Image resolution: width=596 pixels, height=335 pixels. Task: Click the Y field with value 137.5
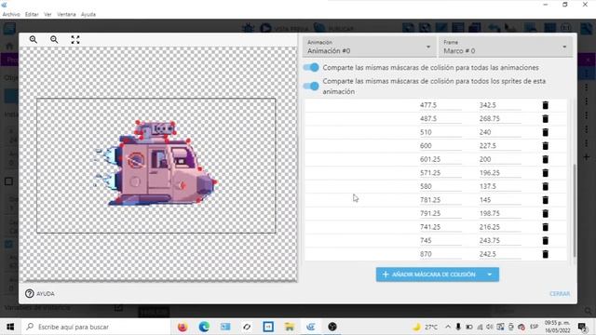coord(500,186)
